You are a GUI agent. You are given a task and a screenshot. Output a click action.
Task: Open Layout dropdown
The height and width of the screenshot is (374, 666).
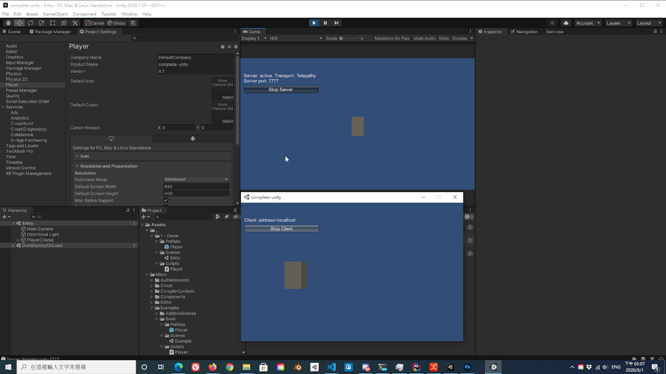point(649,23)
